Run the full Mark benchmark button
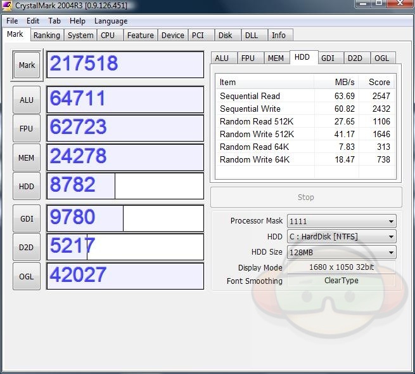Image resolution: width=415 pixels, height=374 pixels. pyautogui.click(x=27, y=65)
